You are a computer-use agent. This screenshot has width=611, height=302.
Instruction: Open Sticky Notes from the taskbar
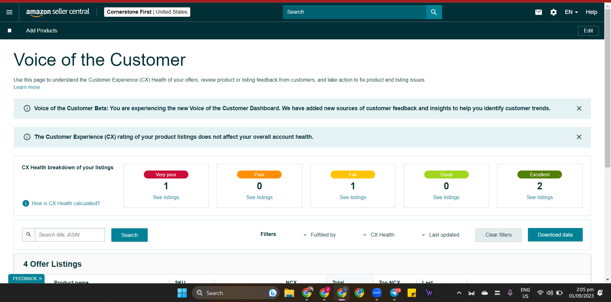[x=412, y=293]
